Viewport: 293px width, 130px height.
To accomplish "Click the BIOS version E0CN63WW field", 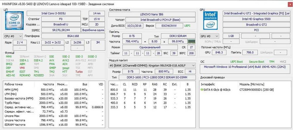I will (x=169, y=26).
